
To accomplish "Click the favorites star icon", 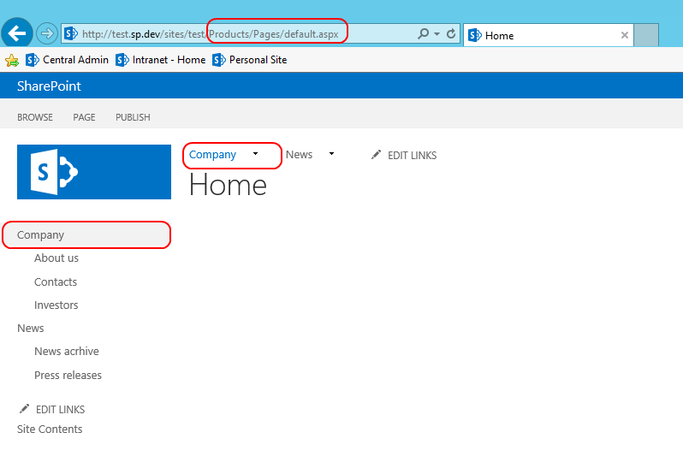I will coord(12,60).
